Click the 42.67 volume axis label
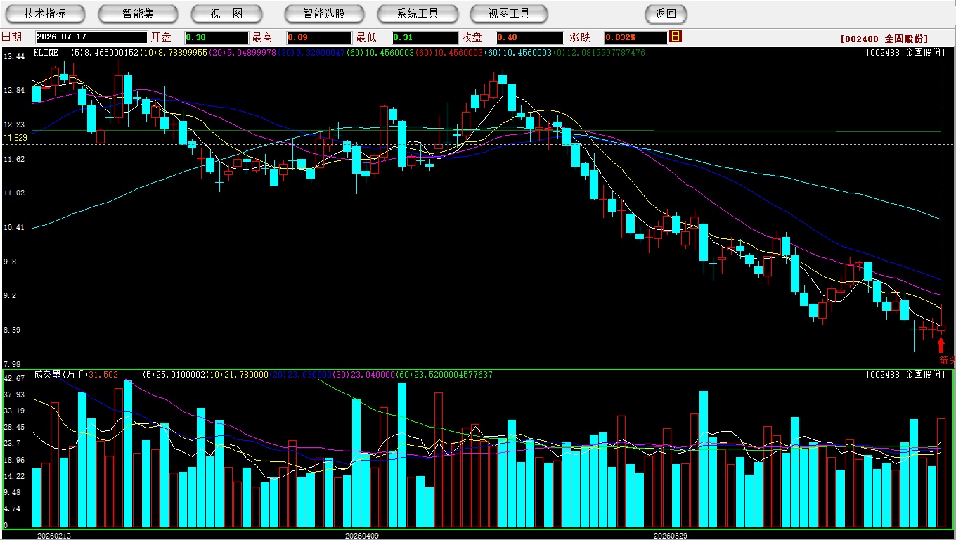956x540 pixels. tap(14, 378)
